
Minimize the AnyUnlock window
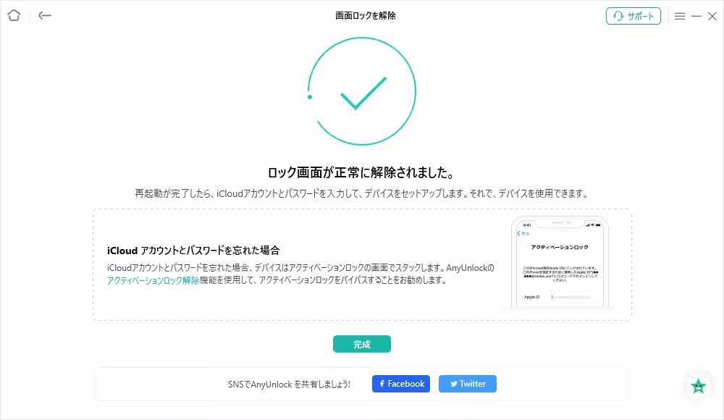[x=697, y=14]
